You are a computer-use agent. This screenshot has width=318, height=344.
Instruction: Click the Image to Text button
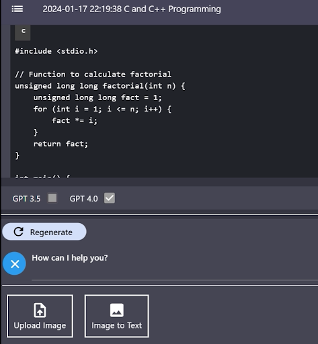pos(116,316)
